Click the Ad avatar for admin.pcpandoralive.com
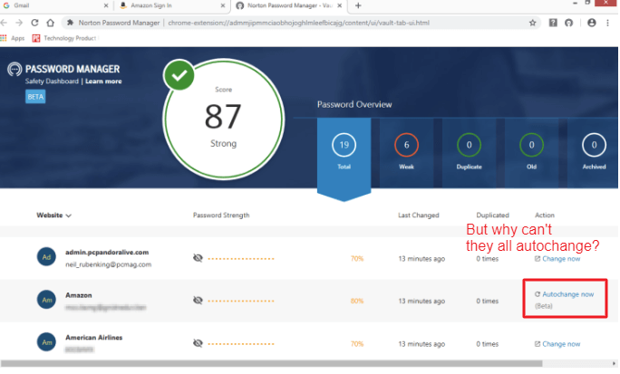The height and width of the screenshot is (374, 620). coord(46,257)
